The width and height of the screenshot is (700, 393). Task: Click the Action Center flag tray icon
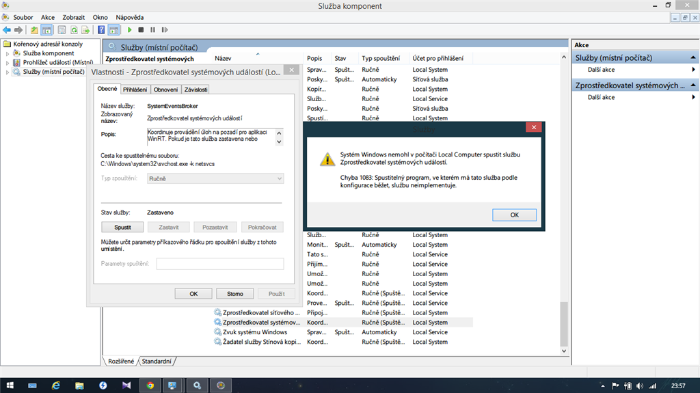click(x=615, y=386)
